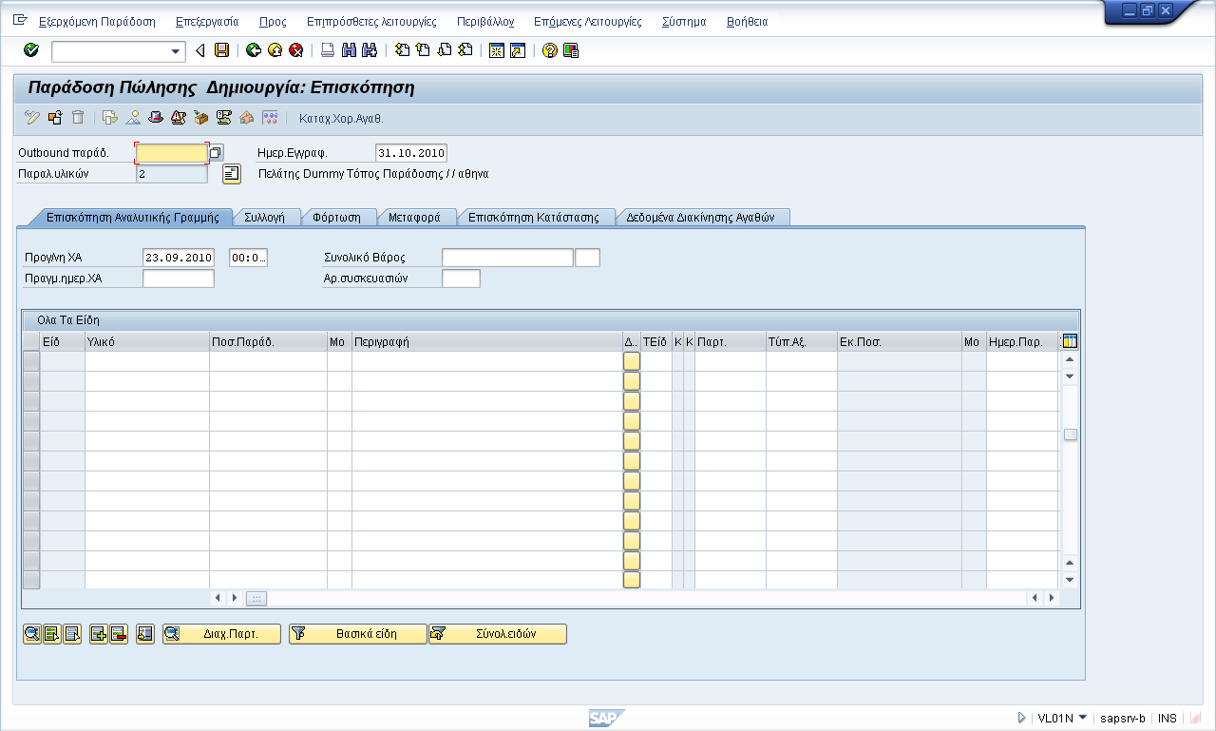This screenshot has height=731, width=1216.
Task: Click the INS status bar indicator
Action: tap(1168, 719)
